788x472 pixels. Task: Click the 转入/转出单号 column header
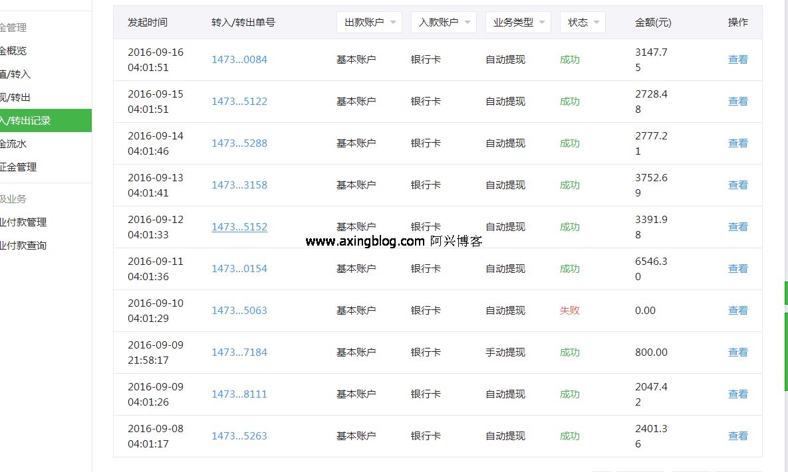pyautogui.click(x=243, y=23)
